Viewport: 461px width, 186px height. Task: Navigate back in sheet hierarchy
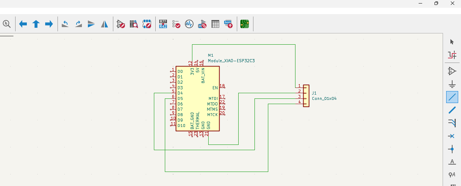tap(23, 24)
